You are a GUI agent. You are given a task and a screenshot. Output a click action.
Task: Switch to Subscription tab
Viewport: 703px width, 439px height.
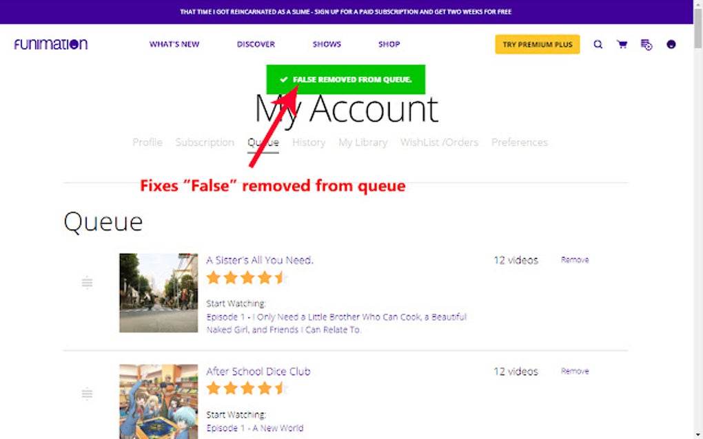click(x=205, y=142)
